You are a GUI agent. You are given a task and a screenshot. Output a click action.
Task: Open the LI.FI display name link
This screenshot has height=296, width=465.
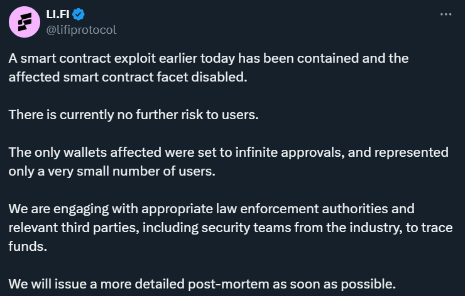[x=58, y=14]
